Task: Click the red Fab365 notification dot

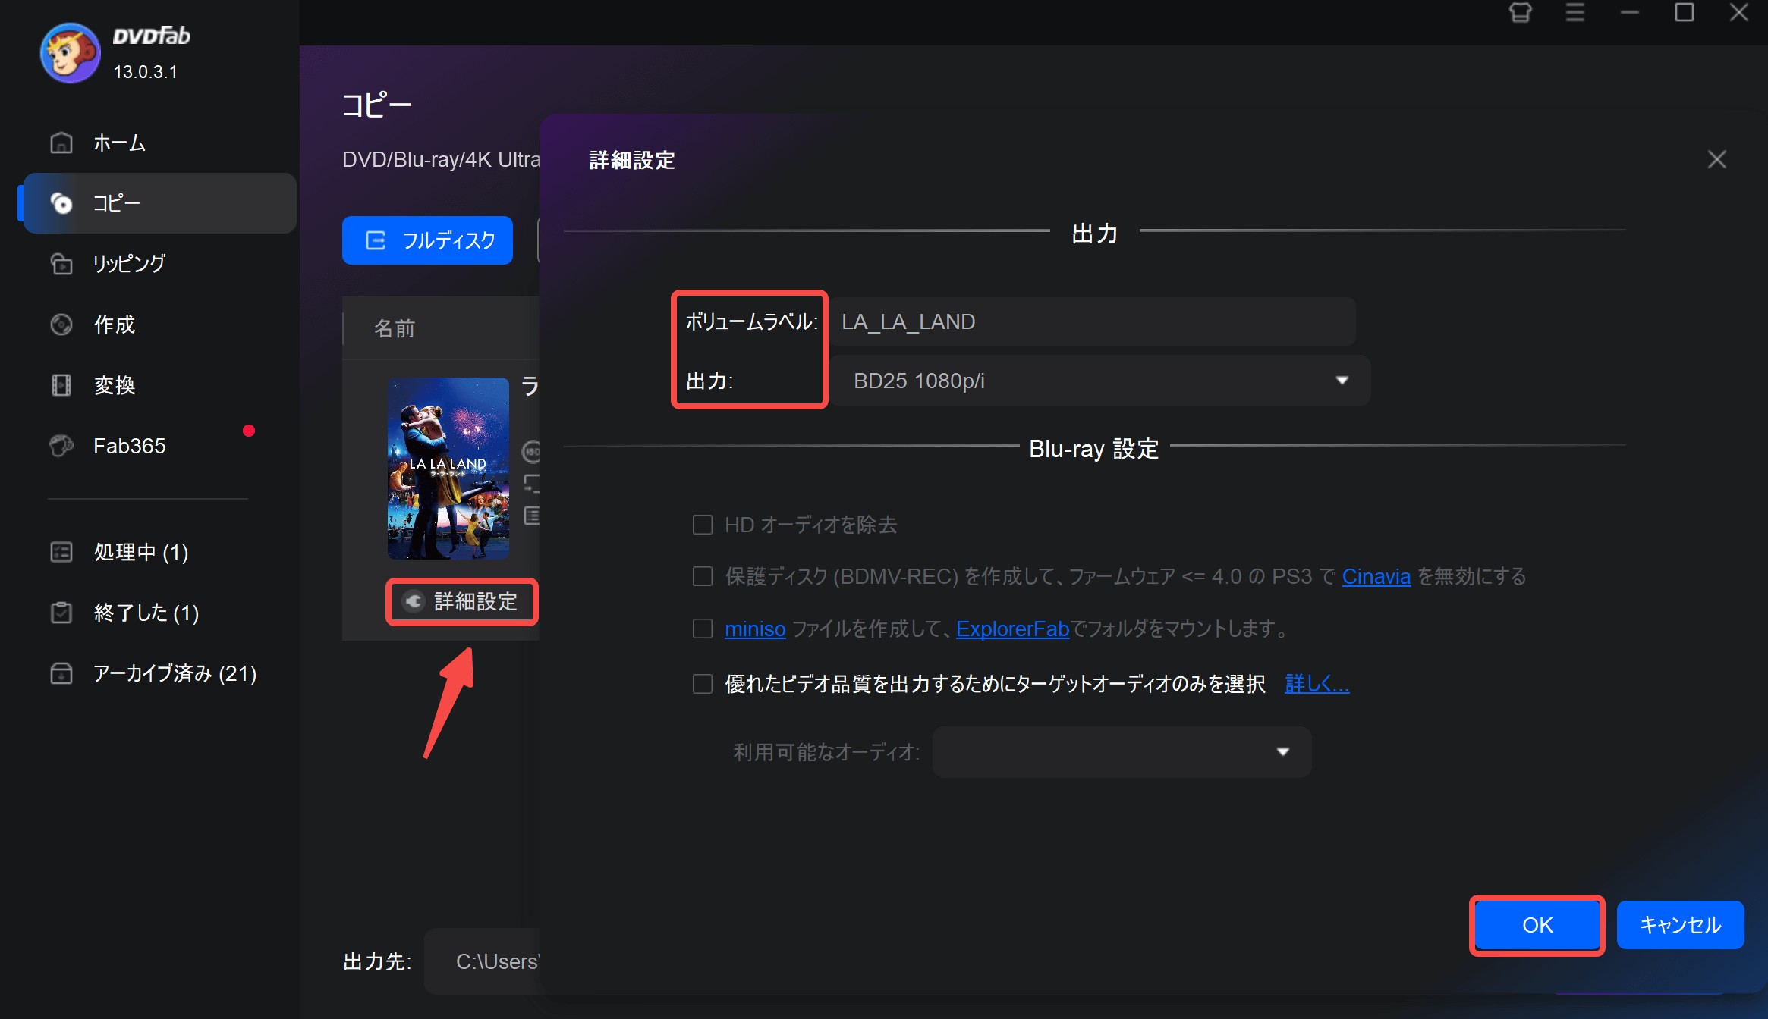Action: (249, 431)
